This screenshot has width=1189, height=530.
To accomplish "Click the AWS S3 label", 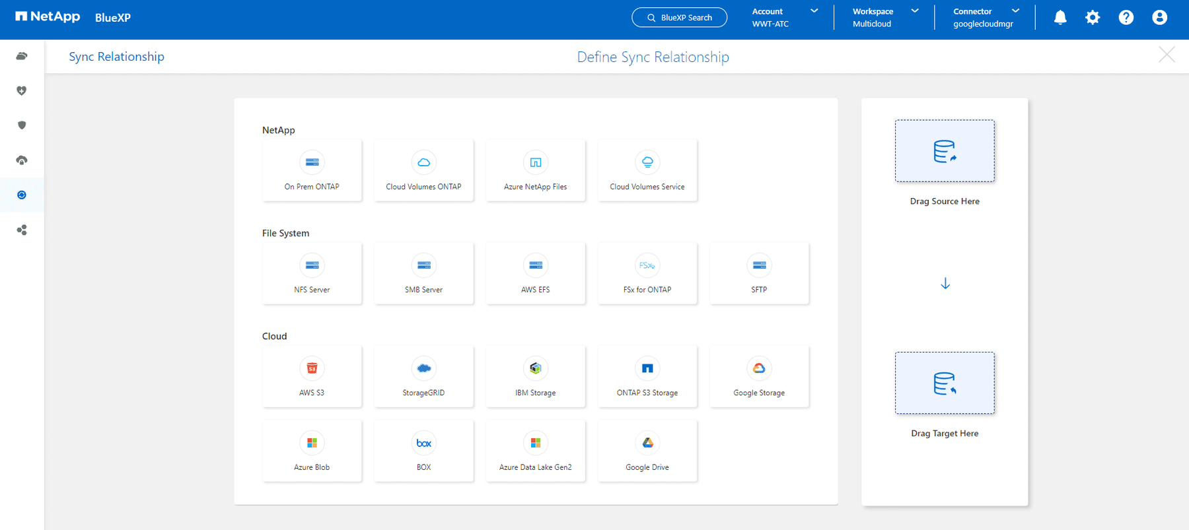I will (x=312, y=393).
